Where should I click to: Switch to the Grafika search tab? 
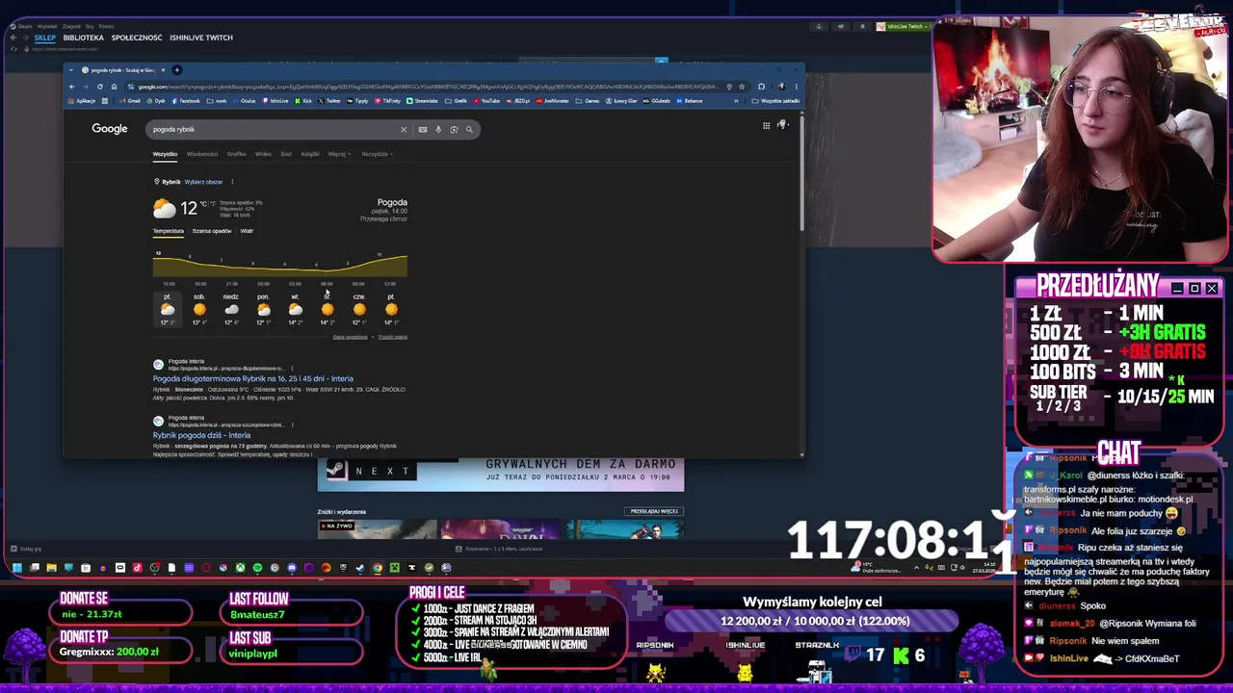pos(236,154)
